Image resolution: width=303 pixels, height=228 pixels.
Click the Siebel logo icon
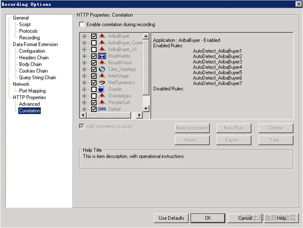click(102, 109)
